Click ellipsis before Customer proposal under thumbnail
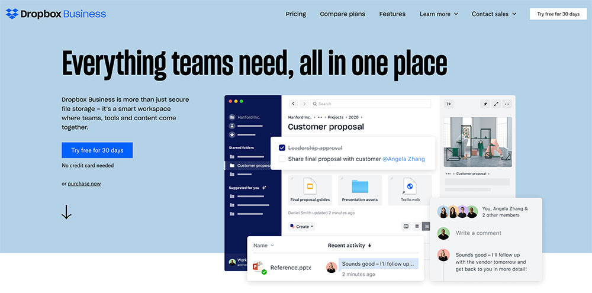The image size is (592, 293). pos(448,173)
